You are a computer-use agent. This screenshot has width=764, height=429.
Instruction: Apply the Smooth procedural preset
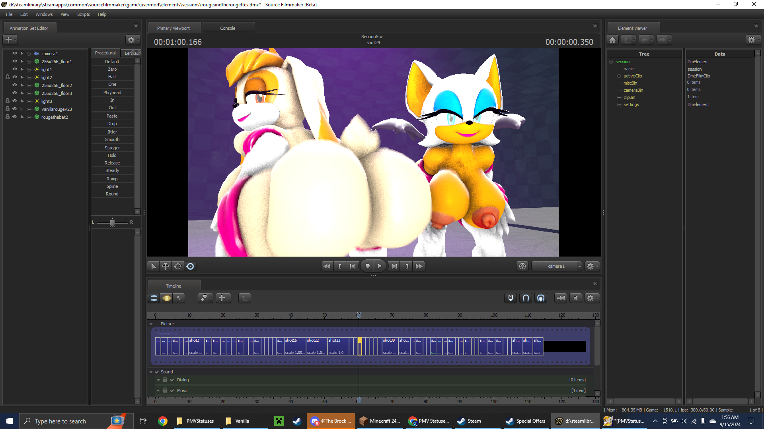point(112,139)
